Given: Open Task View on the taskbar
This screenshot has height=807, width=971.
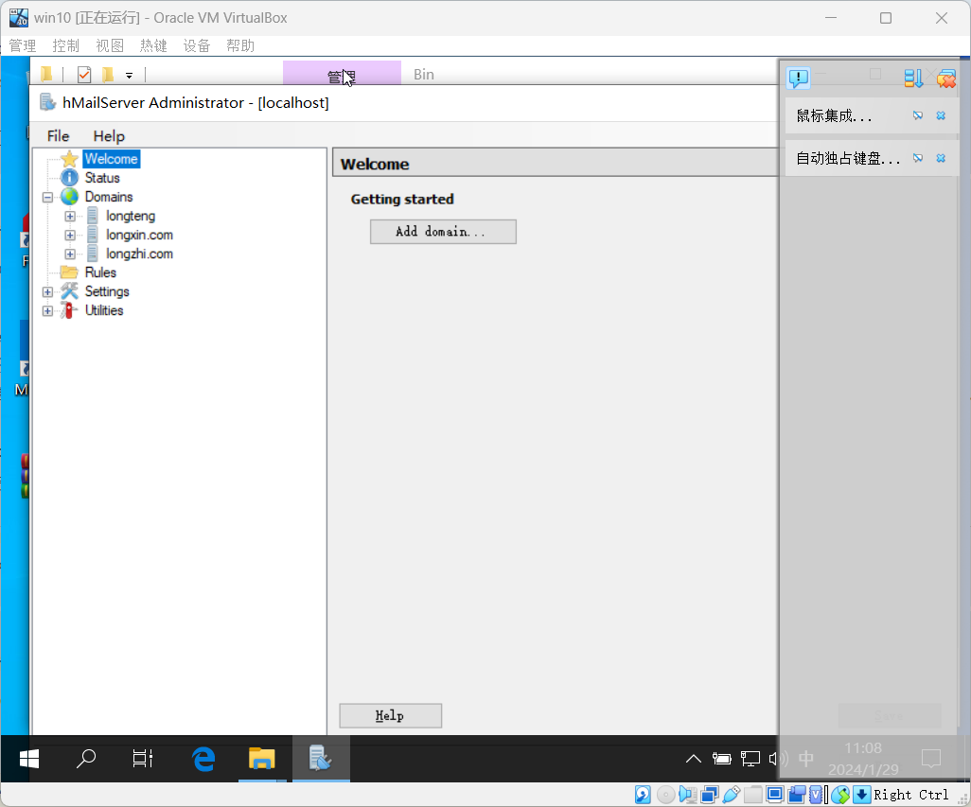Looking at the screenshot, I should (143, 759).
